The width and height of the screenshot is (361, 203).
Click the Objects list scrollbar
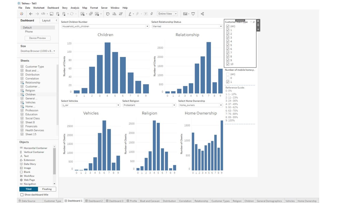coord(54,161)
